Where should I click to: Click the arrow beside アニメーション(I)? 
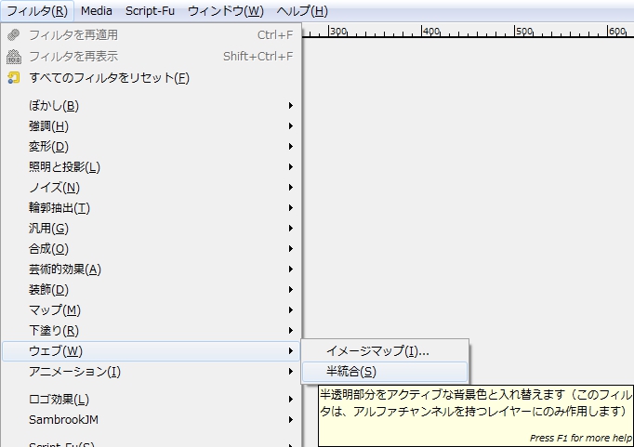[290, 372]
